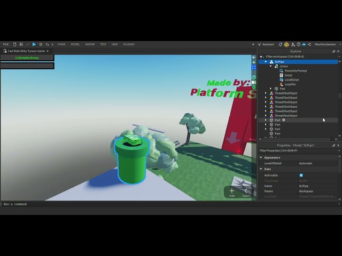
Task: Click the Add button in the viewport
Action: [231, 193]
